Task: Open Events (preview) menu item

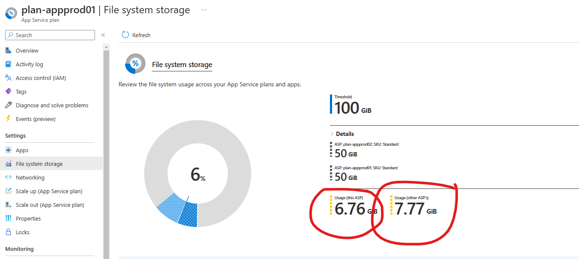Action: click(36, 119)
